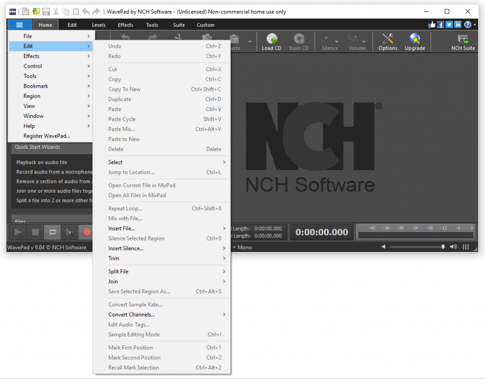The height and width of the screenshot is (379, 485).
Task: Open the Paste dropdown arrow in toolbar
Action: pos(250,42)
